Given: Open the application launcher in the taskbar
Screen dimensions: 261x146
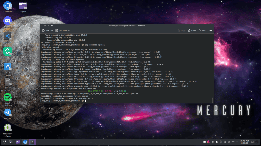Looking at the screenshot, I should [5, 142].
